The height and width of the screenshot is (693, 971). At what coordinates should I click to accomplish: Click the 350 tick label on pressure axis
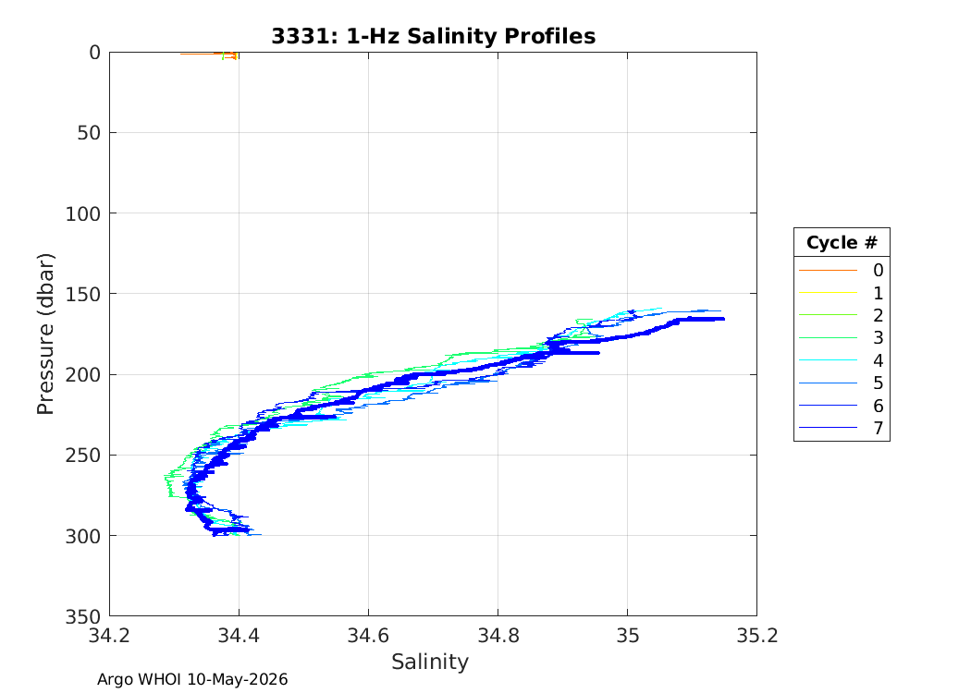click(x=83, y=616)
